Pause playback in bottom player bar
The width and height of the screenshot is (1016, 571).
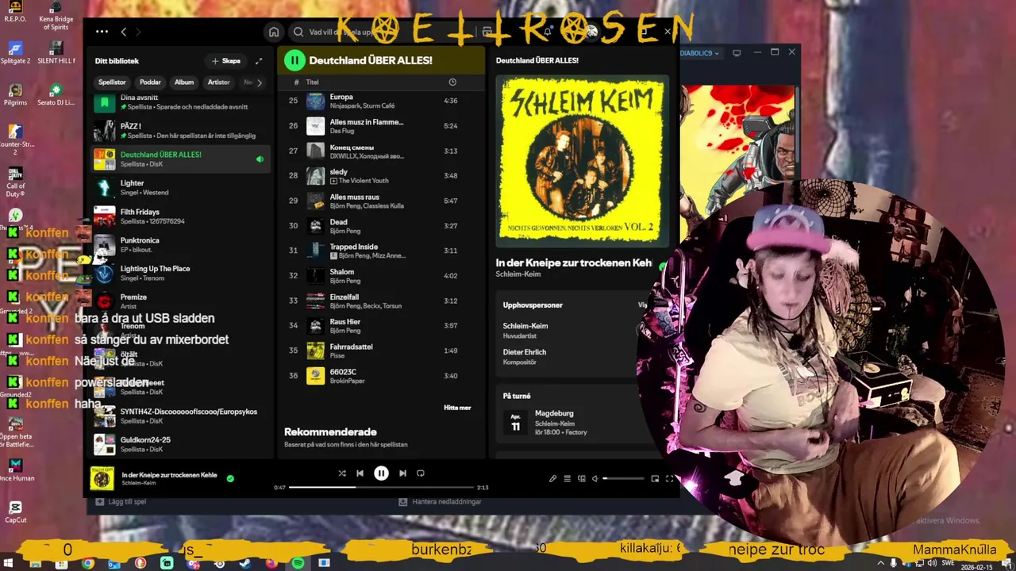point(381,473)
